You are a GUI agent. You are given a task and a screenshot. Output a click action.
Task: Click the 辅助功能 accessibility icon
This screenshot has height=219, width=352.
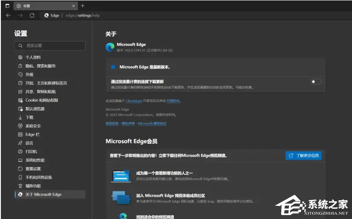pyautogui.click(x=20, y=186)
